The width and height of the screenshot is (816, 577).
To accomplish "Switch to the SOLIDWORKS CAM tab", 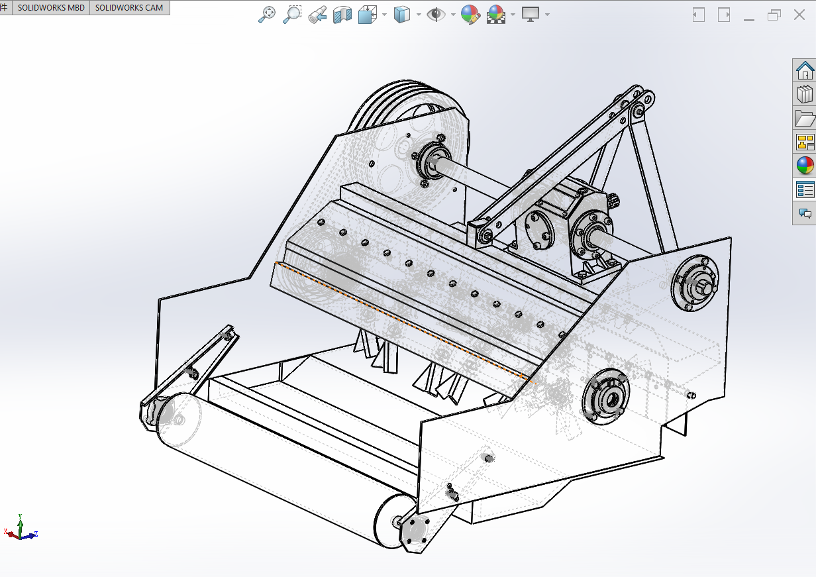I will 129,8.
